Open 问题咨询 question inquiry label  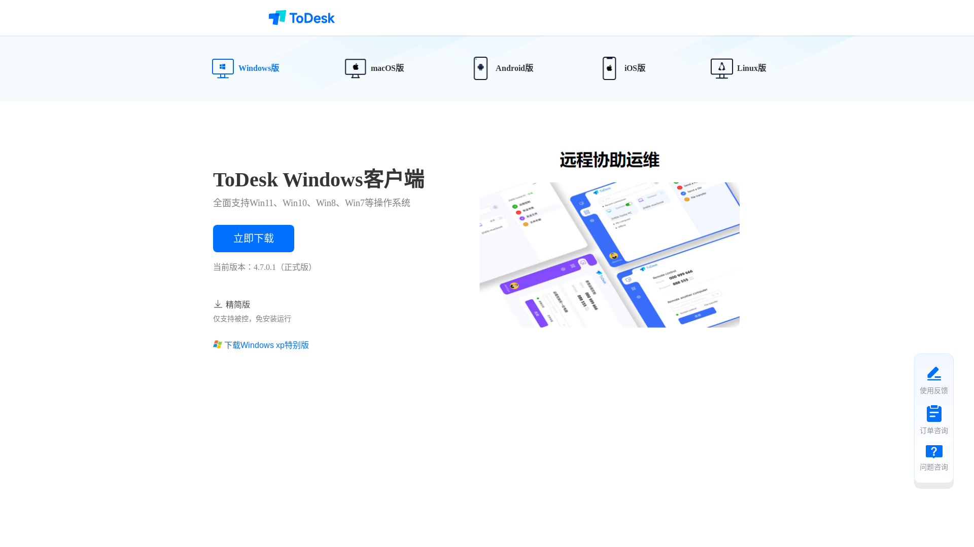934,467
